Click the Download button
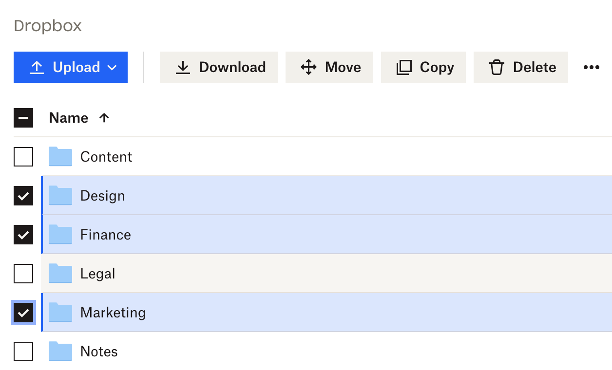Image resolution: width=612 pixels, height=370 pixels. (219, 67)
